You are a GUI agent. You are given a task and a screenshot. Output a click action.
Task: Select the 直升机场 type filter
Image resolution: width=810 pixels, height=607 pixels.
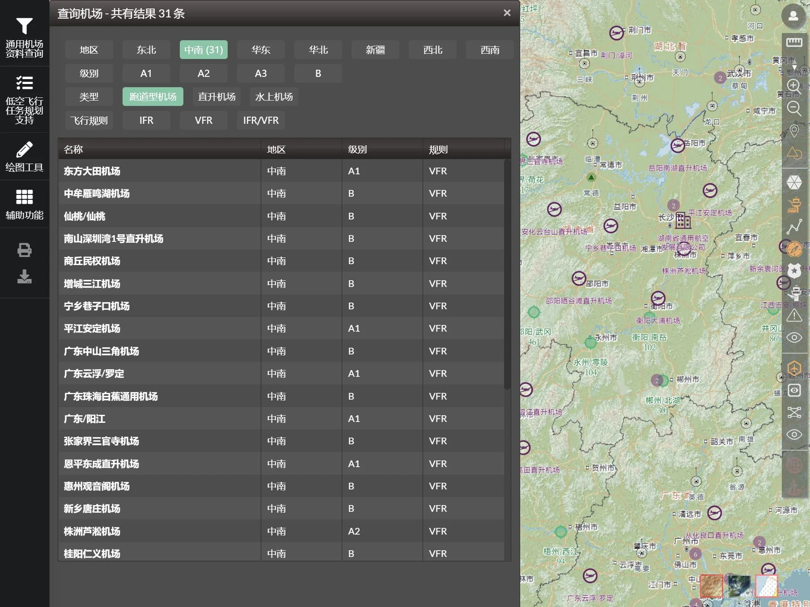click(217, 97)
